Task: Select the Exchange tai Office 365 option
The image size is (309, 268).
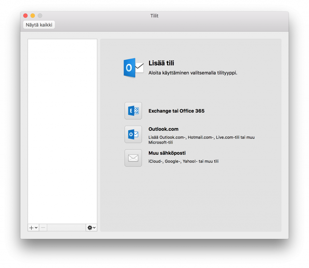Action: [x=176, y=111]
